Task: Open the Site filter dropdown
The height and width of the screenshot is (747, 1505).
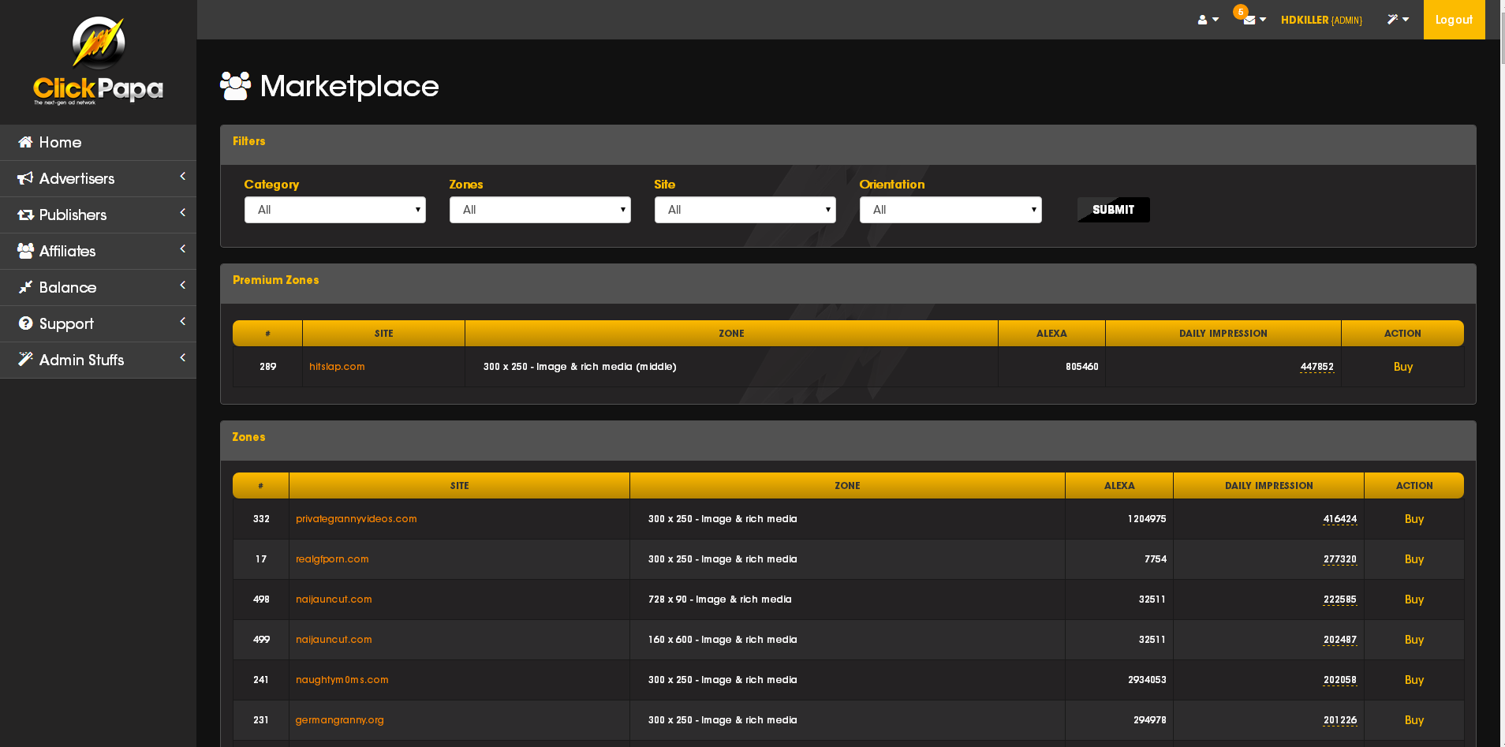Action: point(745,210)
